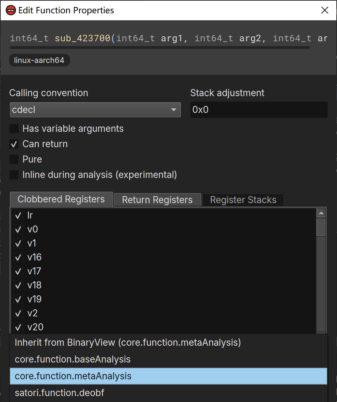Enable the Pure checkbox
Viewport: 337px width, 402px height.
(x=14, y=159)
